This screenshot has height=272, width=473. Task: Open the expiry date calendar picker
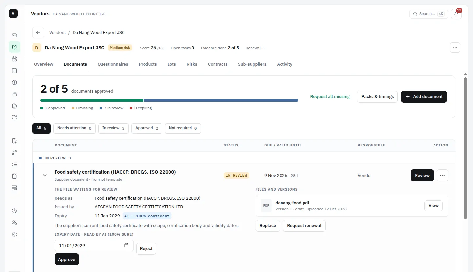pos(126,245)
